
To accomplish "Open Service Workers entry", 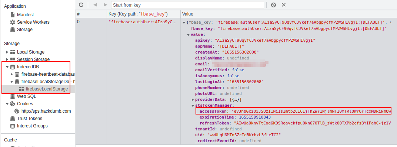I will (33, 22).
